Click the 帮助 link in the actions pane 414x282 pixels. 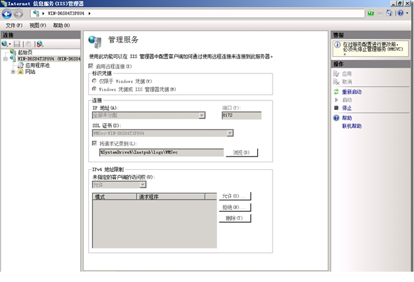click(347, 118)
